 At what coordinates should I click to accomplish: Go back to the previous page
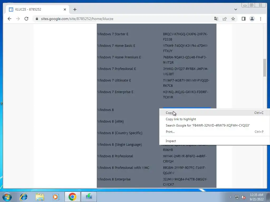[x=9, y=19]
